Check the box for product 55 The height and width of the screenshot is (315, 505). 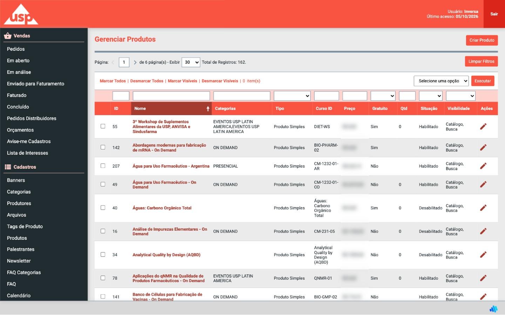tap(103, 126)
